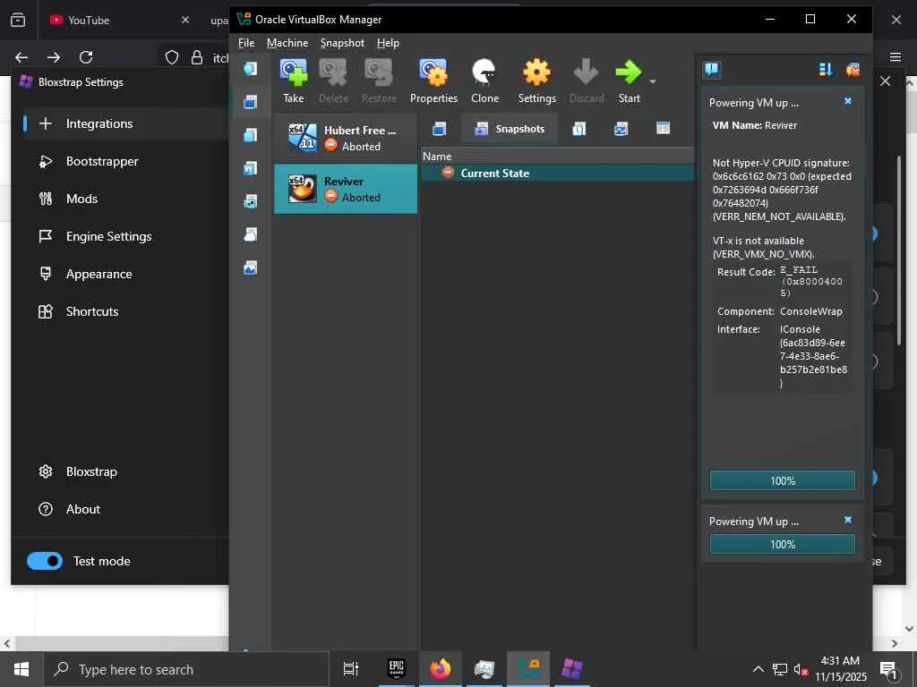Select the Snapshots tab
Screen dimensions: 917x687
[510, 129]
